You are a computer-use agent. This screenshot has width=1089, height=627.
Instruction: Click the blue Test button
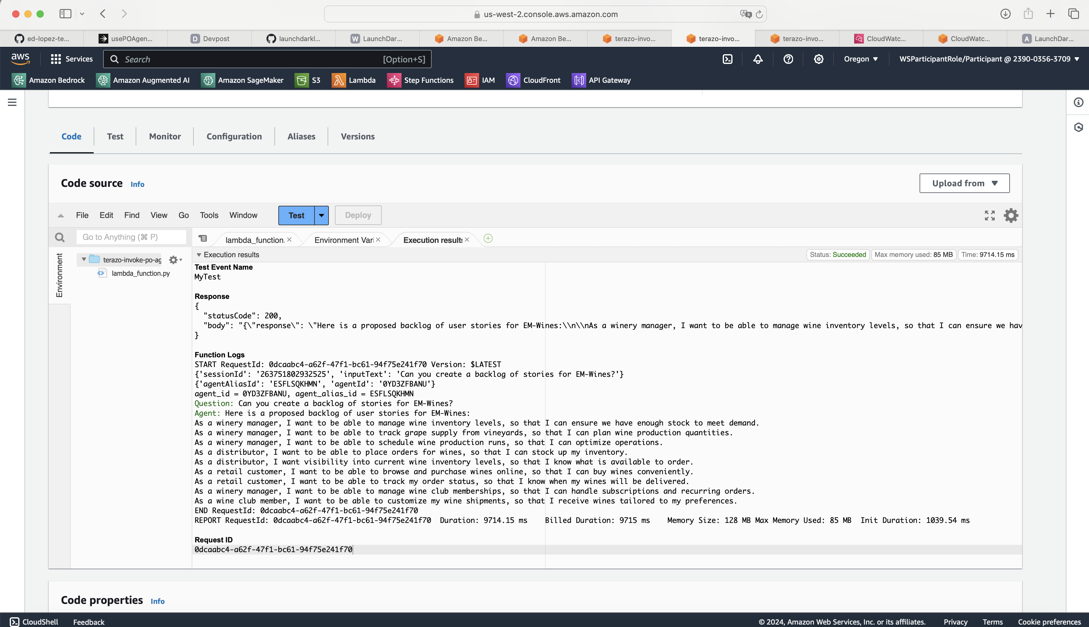[296, 215]
